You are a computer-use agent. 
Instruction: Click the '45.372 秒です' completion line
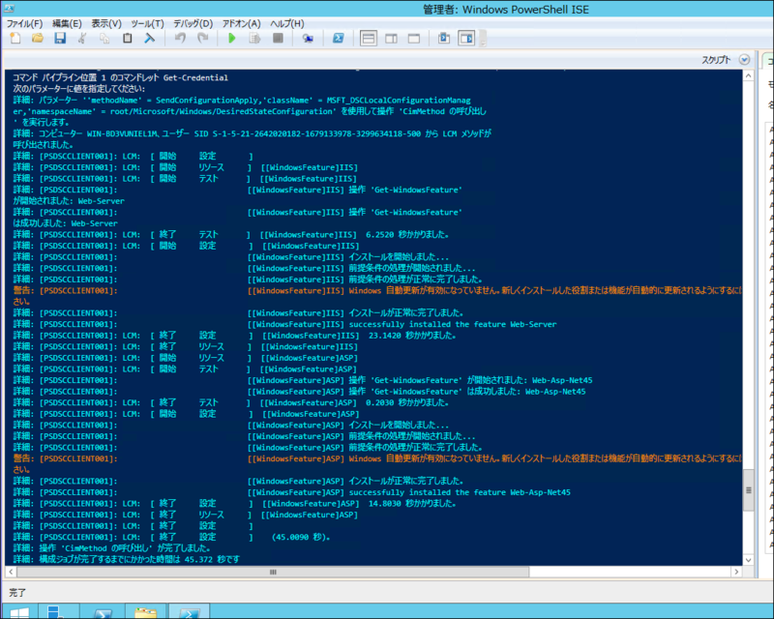pos(212,559)
